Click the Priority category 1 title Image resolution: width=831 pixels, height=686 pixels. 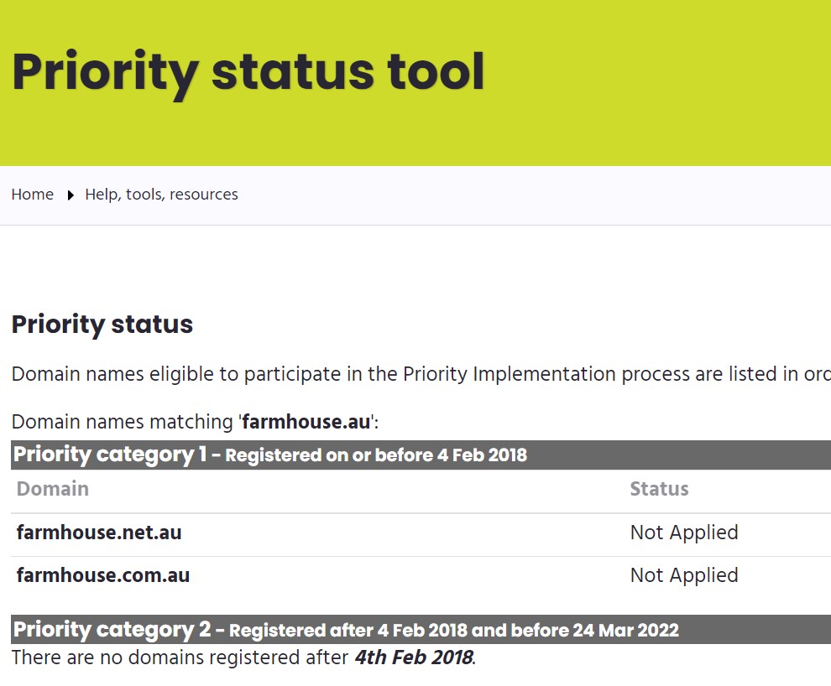tap(109, 455)
